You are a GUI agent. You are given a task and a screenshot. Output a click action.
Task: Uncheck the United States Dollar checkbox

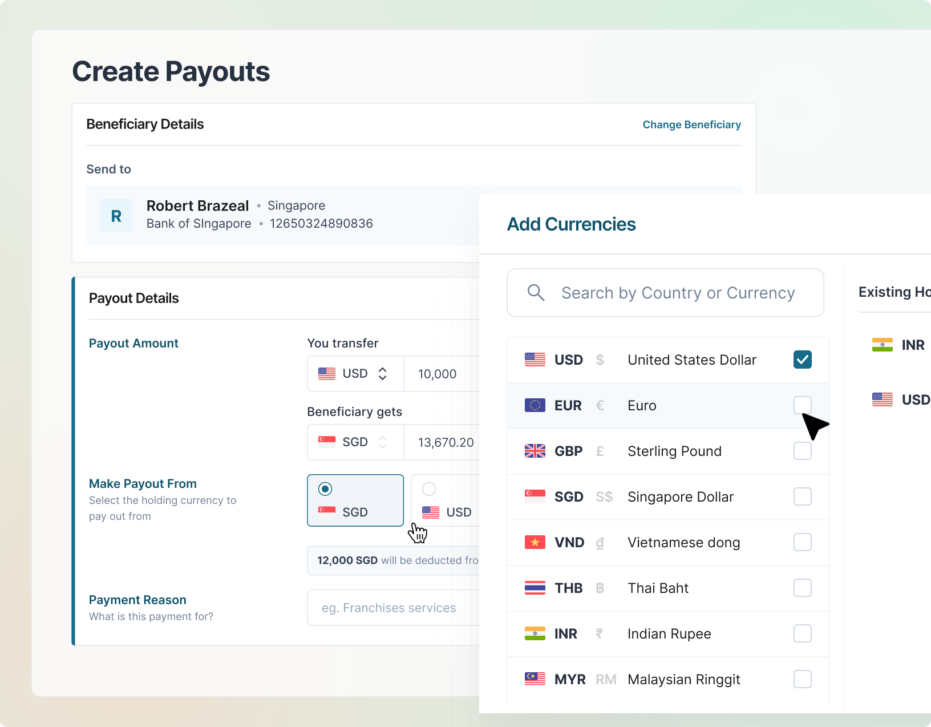803,360
